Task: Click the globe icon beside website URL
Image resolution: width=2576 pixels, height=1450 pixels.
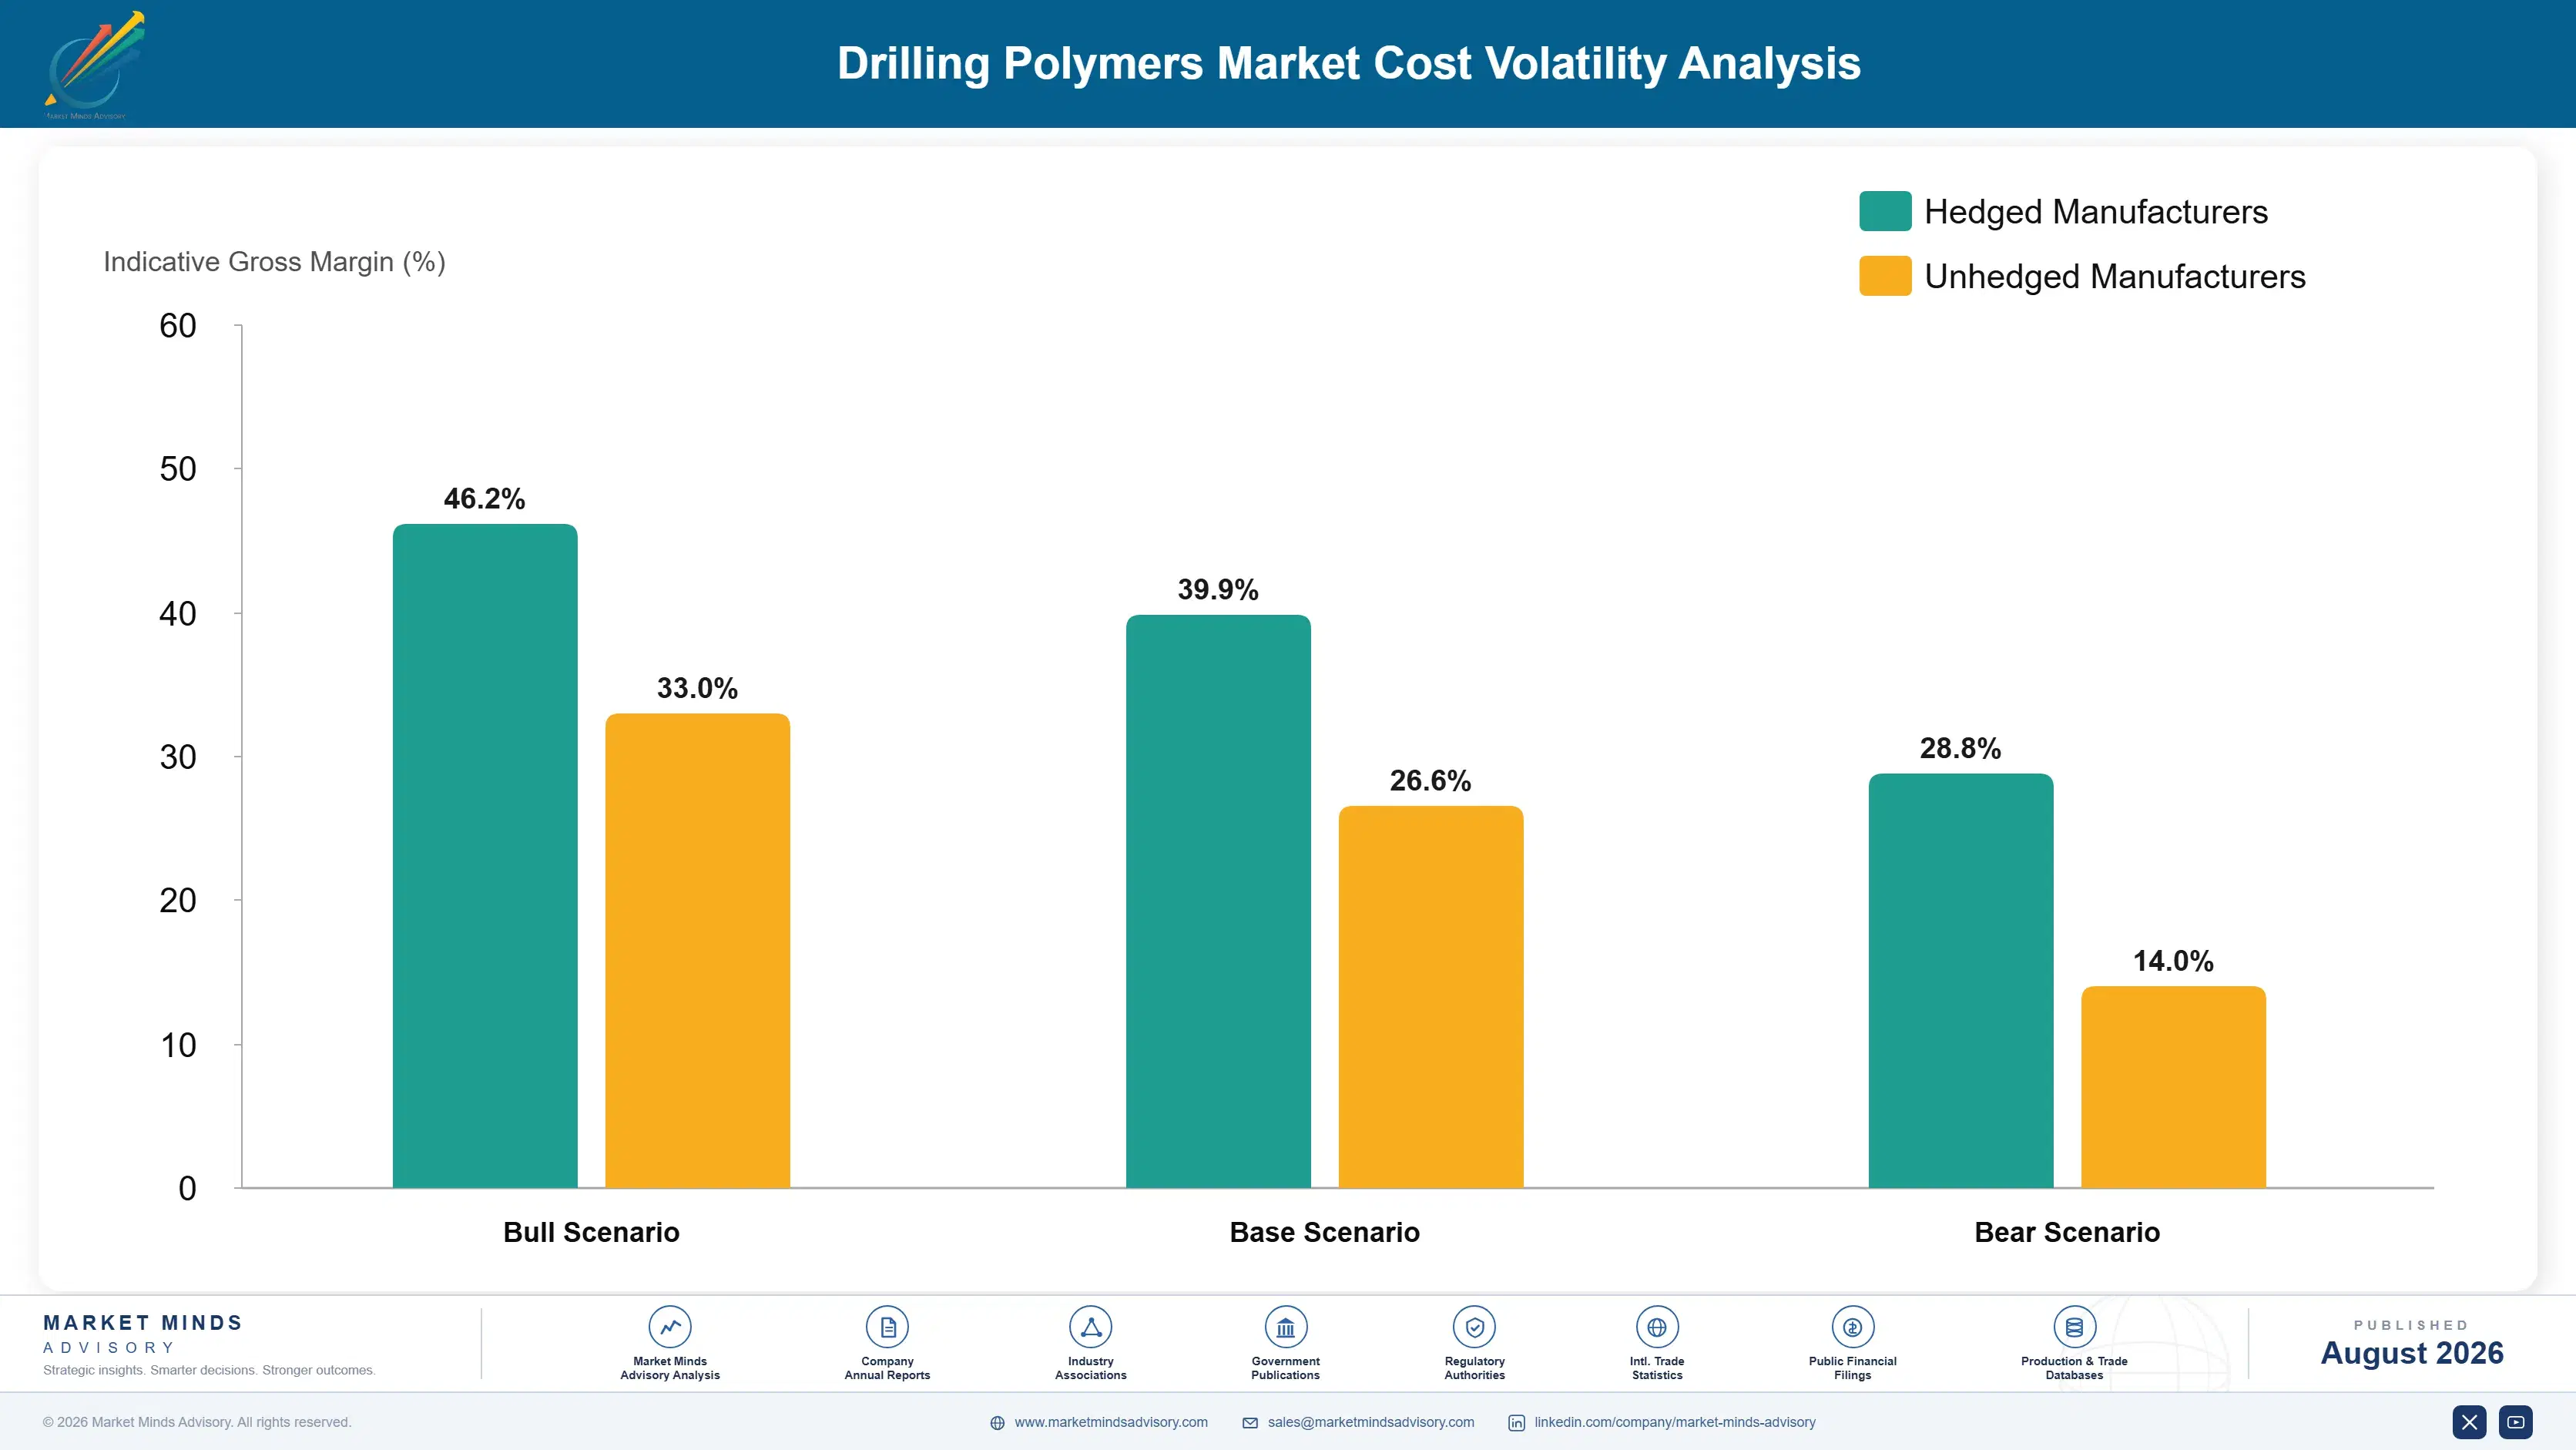Action: pyautogui.click(x=997, y=1423)
